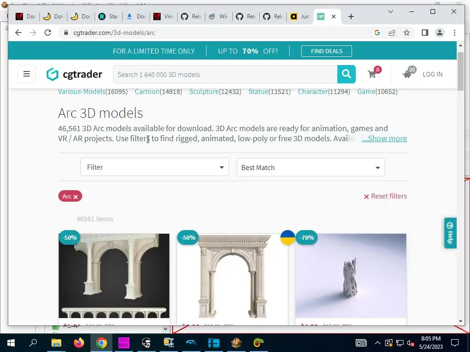
Task: Switch to the Wii browser tab
Action: coord(218,16)
